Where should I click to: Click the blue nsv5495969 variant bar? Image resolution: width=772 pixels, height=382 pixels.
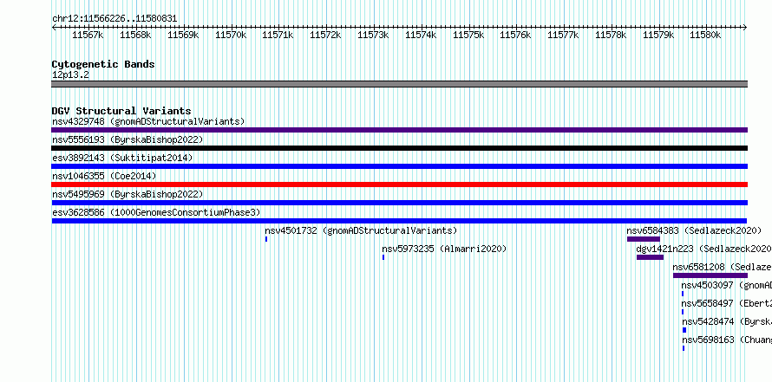(x=399, y=203)
